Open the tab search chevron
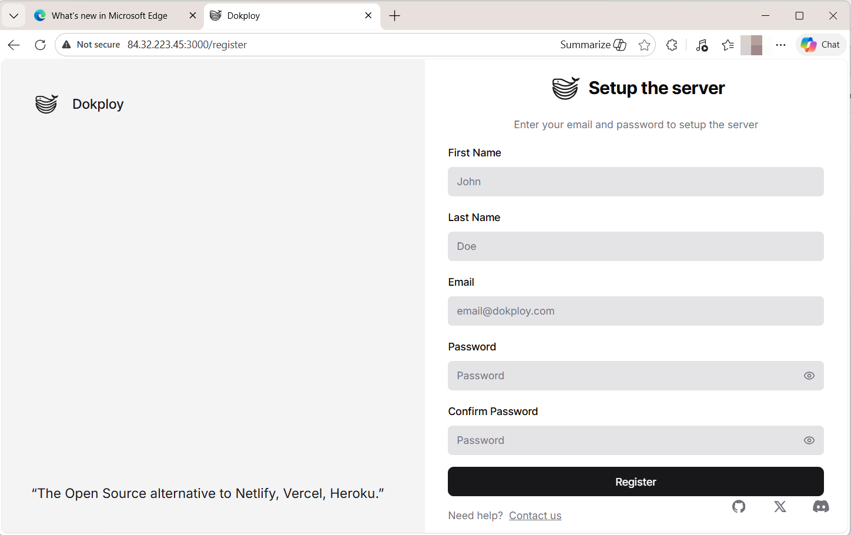 pos(14,15)
